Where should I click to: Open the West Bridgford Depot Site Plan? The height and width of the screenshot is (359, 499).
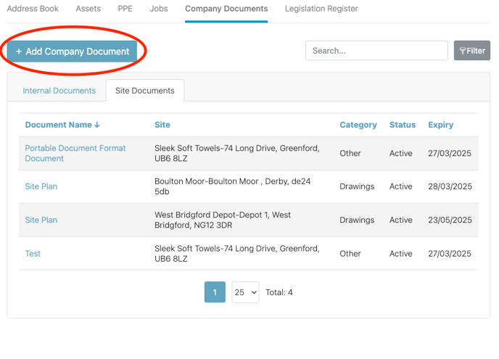click(x=41, y=220)
